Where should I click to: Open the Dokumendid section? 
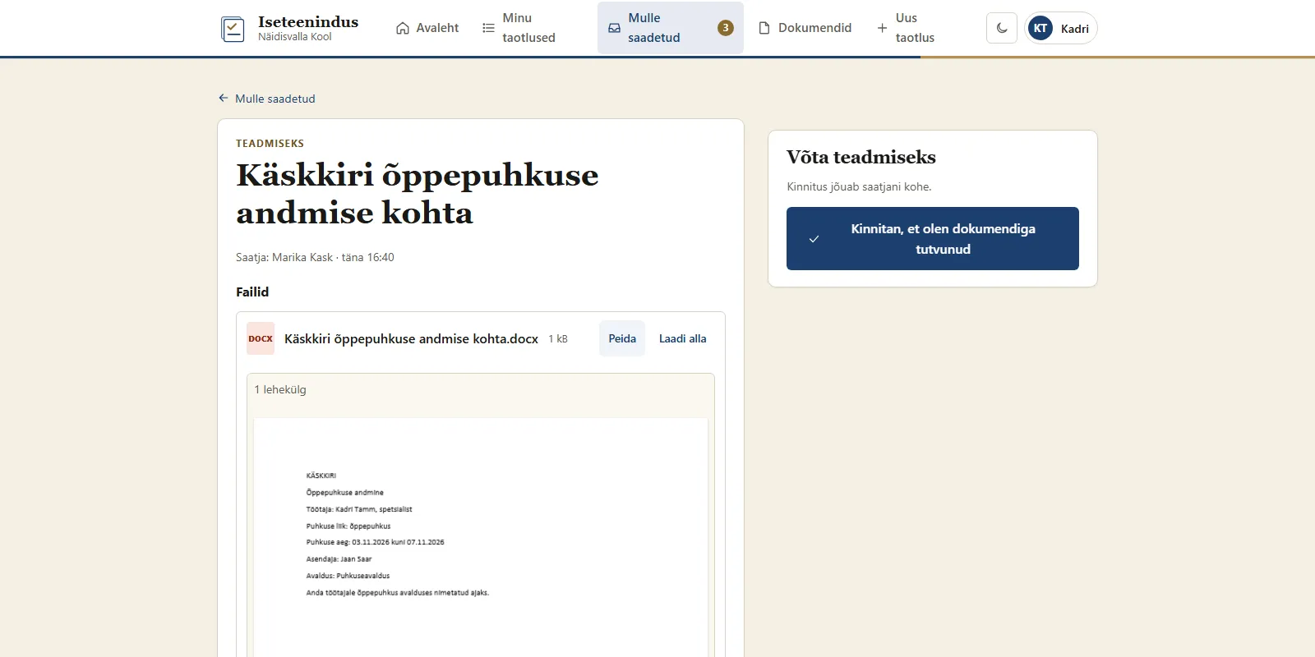point(805,28)
